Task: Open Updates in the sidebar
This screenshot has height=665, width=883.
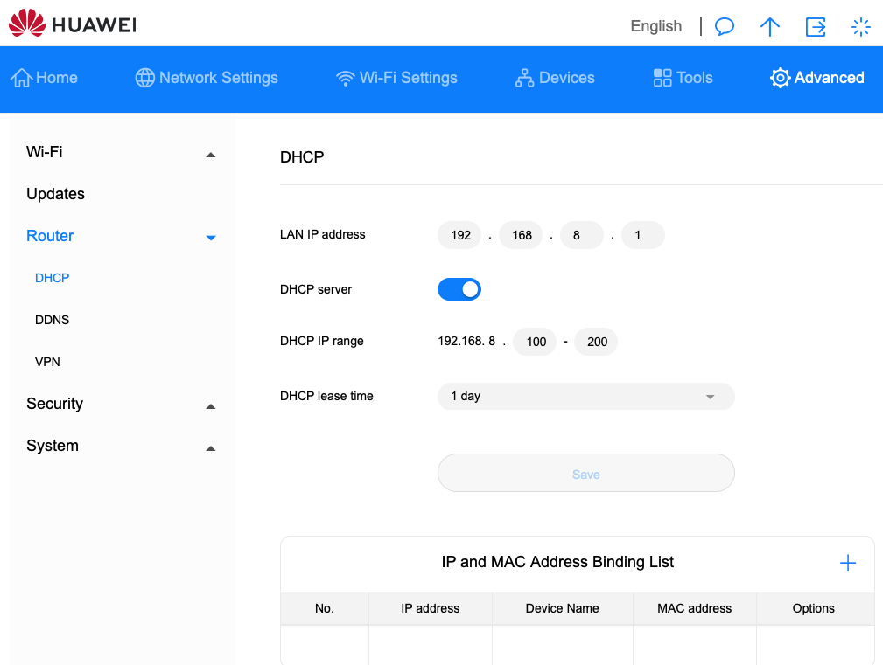Action: 55,194
